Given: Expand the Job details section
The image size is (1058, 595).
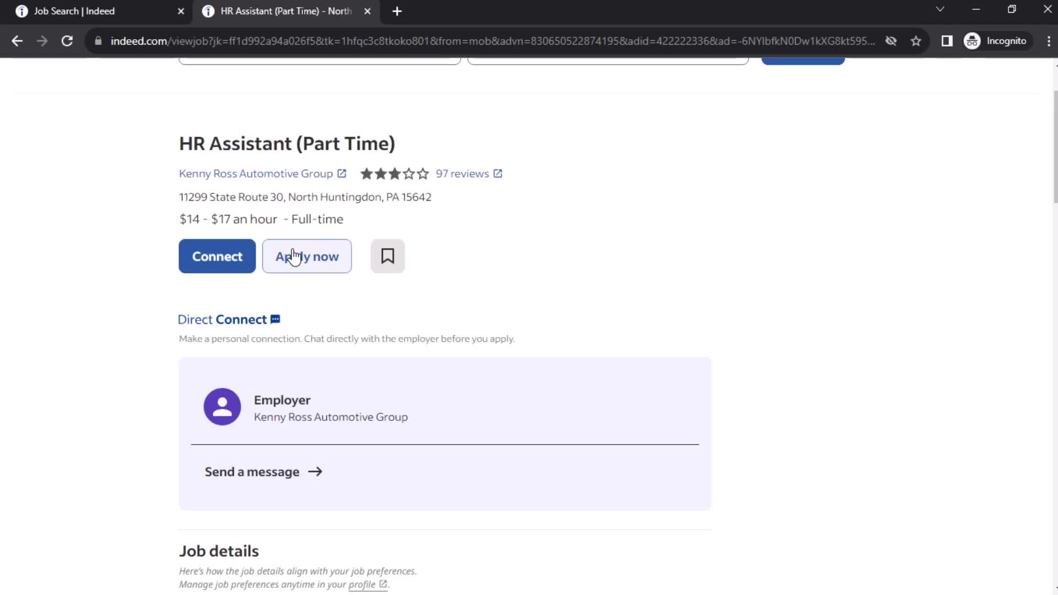Looking at the screenshot, I should (x=219, y=550).
